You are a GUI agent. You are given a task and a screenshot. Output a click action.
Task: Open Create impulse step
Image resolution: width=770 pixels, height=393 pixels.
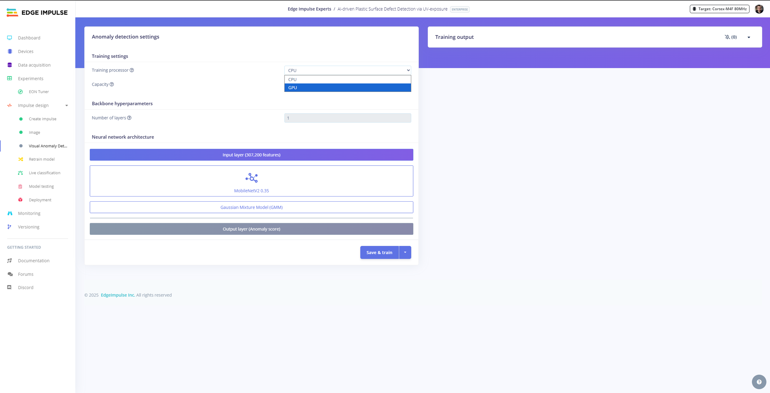click(43, 119)
